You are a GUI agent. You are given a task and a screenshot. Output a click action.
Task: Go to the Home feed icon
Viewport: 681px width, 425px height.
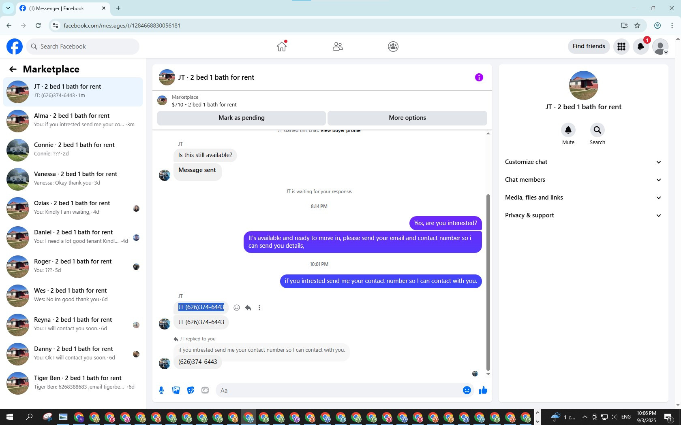click(282, 47)
